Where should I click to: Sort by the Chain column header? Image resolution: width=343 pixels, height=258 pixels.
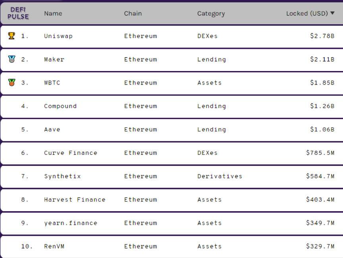(x=133, y=13)
